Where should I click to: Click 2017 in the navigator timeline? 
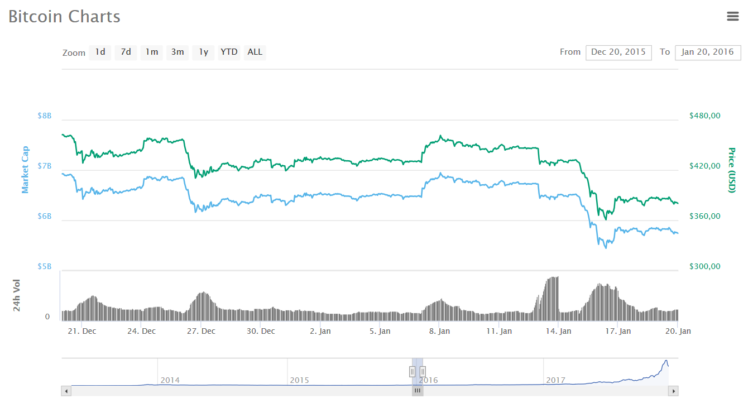pyautogui.click(x=556, y=380)
